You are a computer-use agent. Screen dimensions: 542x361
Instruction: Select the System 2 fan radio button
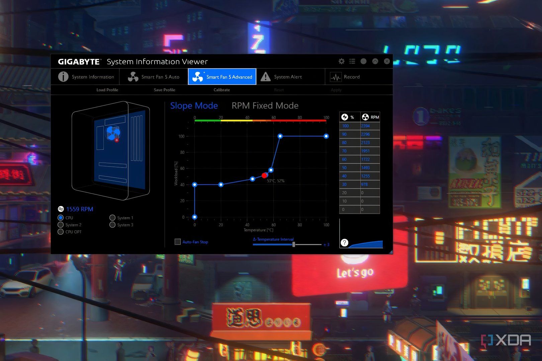[x=61, y=225]
